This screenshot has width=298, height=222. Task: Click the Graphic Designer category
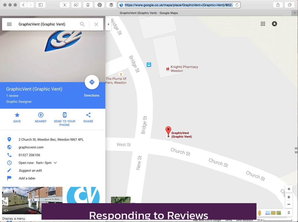pos(19,102)
